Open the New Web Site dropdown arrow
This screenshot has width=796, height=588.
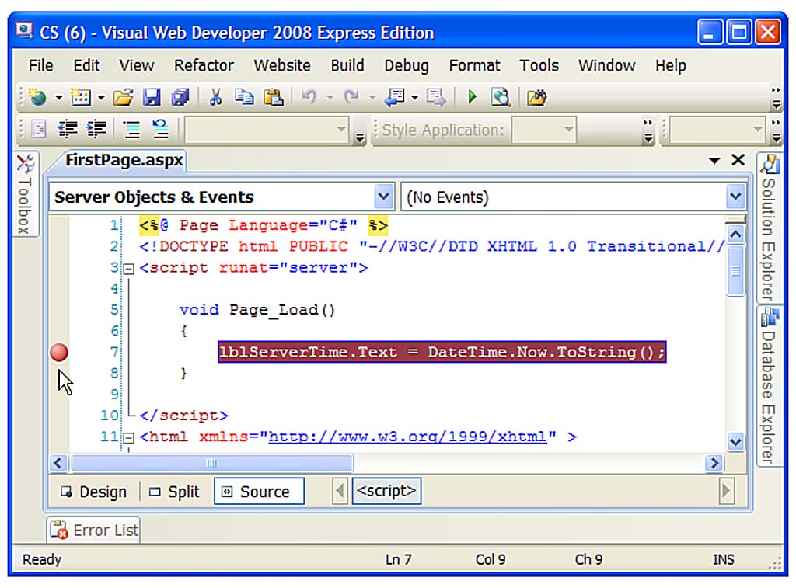tap(59, 97)
